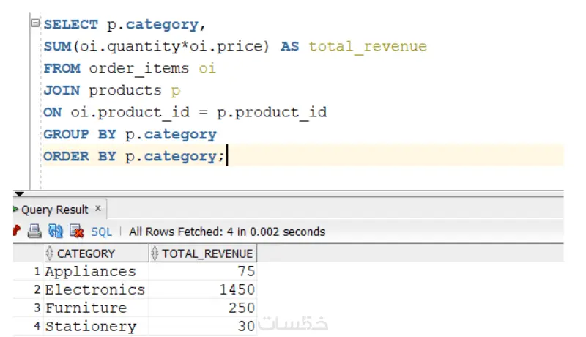Viewport: 586px width, 337px height.
Task: Collapse the SELECT statement code fold
Action: [35, 23]
